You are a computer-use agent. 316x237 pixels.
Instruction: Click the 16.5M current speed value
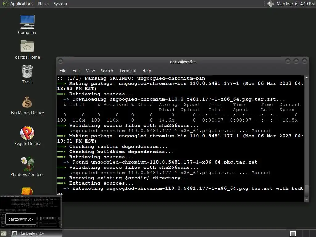click(290, 120)
